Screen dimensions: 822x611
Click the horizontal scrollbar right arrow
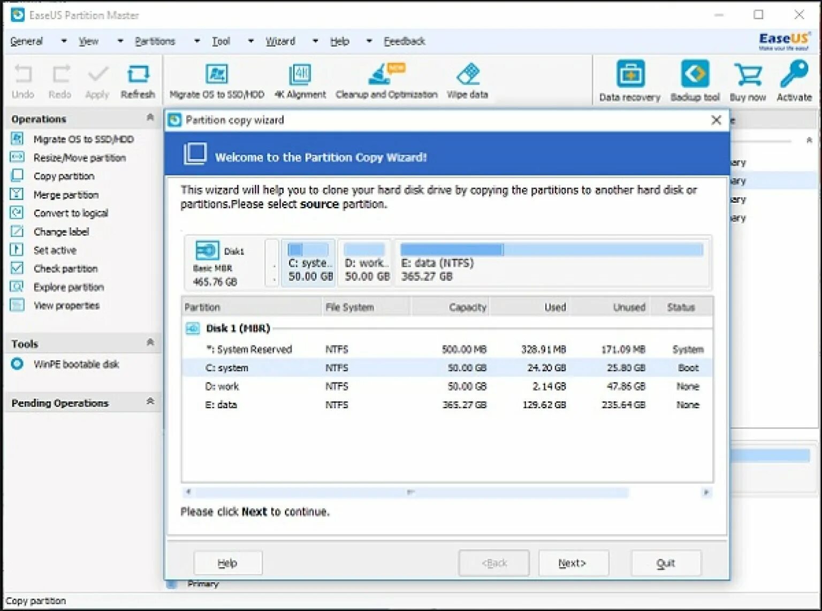click(706, 492)
